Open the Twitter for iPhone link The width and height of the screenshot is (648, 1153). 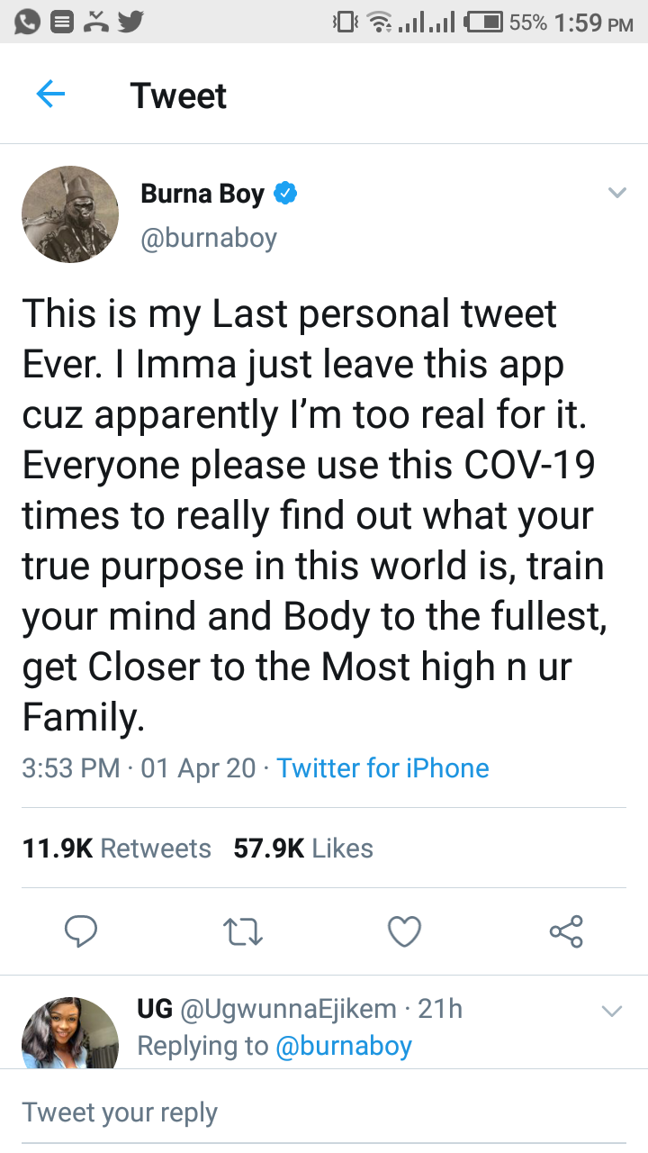pos(382,768)
